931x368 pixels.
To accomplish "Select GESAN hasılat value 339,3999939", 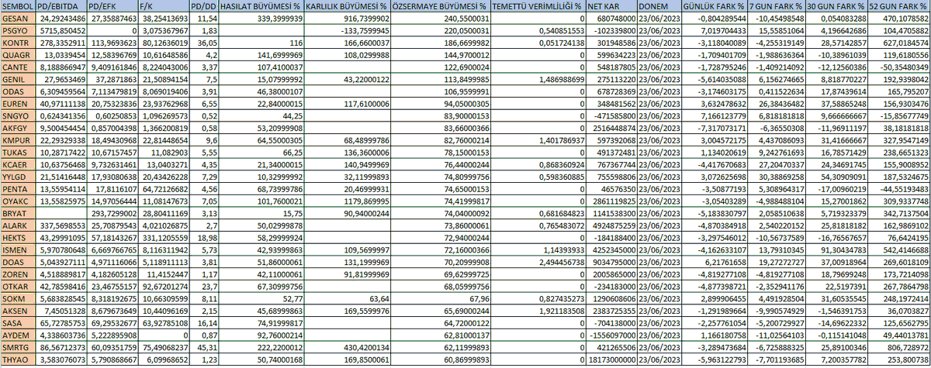I will [261, 17].
